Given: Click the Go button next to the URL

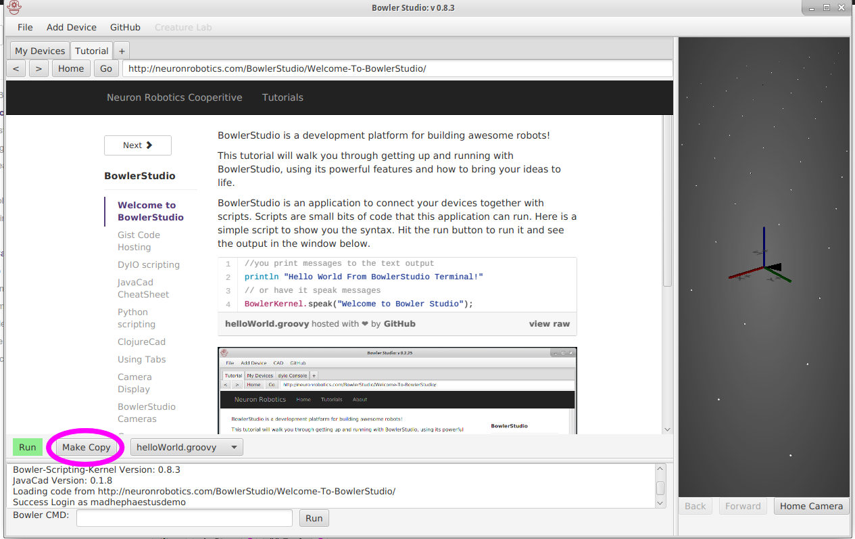Looking at the screenshot, I should tap(106, 68).
